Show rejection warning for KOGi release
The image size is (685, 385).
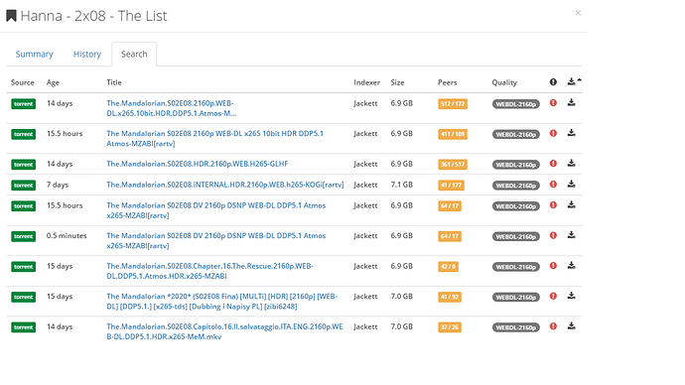click(553, 185)
